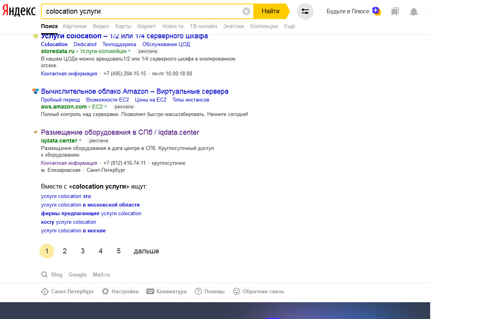The height and width of the screenshot is (319, 495).
Task: Select suggestion косгу услуги colocation
Action: 68,222
